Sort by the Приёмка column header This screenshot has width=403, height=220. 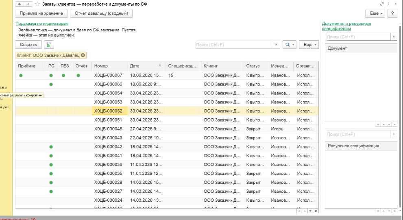pos(30,66)
